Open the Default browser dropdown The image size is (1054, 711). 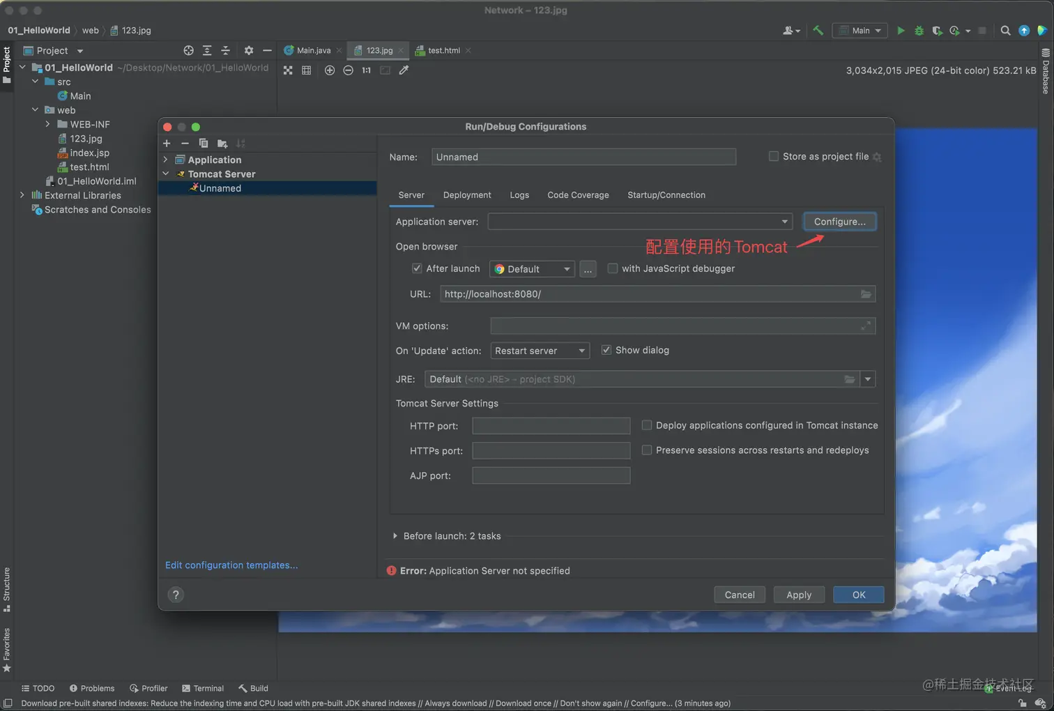(532, 269)
